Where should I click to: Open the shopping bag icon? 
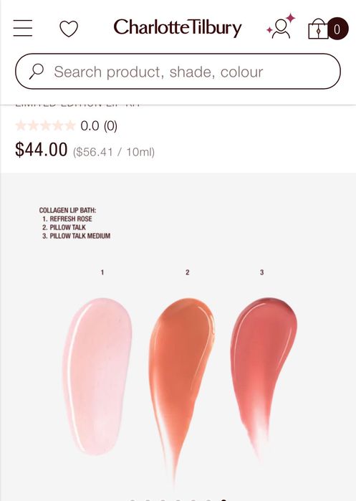[318, 29]
